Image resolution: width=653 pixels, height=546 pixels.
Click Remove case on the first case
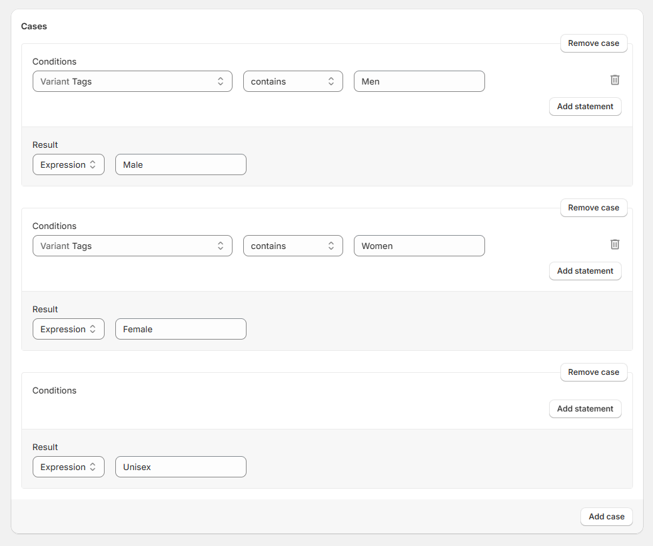click(x=593, y=43)
